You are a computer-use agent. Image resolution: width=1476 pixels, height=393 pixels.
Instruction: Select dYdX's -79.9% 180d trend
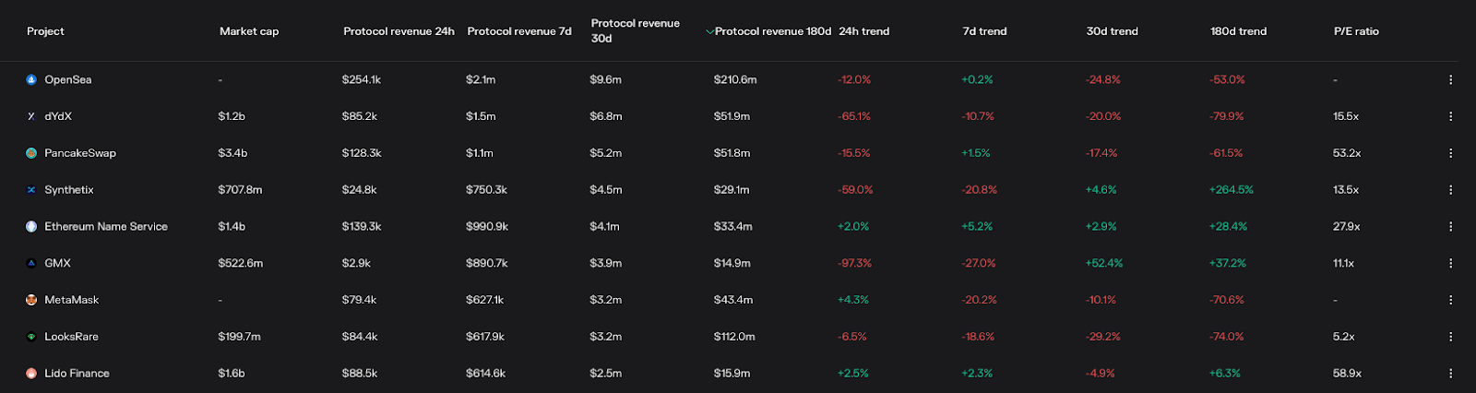[x=1227, y=116]
